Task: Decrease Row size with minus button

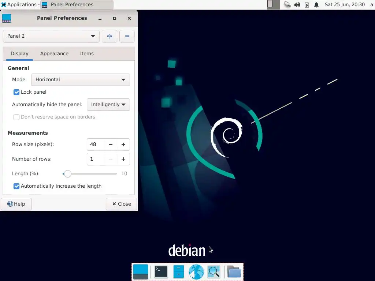Action: pyautogui.click(x=111, y=145)
